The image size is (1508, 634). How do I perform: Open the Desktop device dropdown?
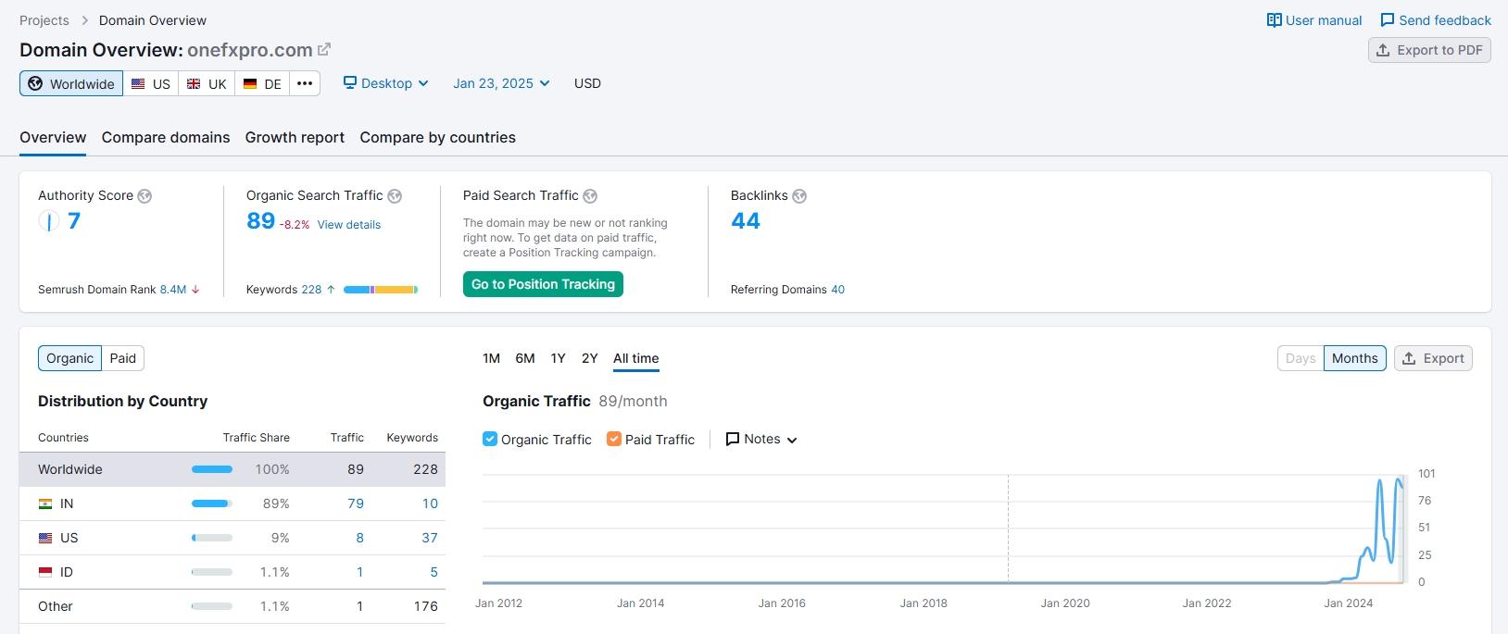(385, 83)
